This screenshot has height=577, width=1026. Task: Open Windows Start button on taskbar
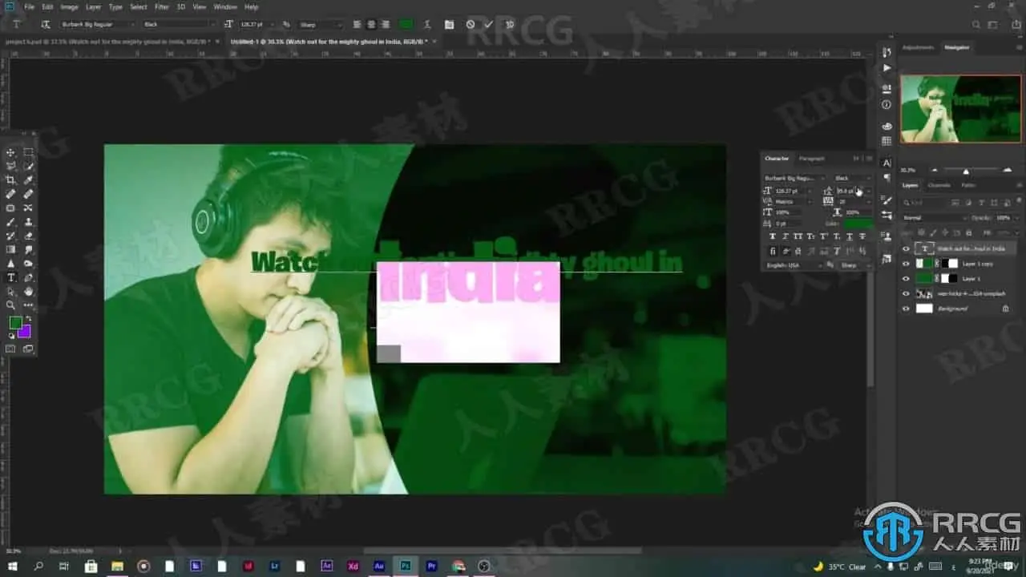[12, 566]
